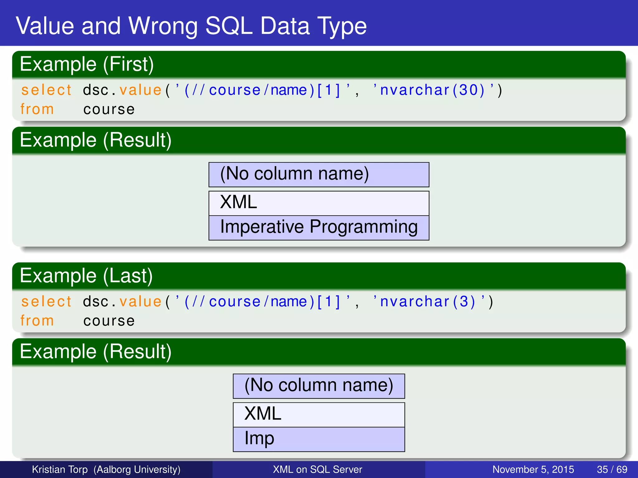Click the 'from' keyword in the first query
The height and width of the screenshot is (478, 638).
click(x=37, y=109)
